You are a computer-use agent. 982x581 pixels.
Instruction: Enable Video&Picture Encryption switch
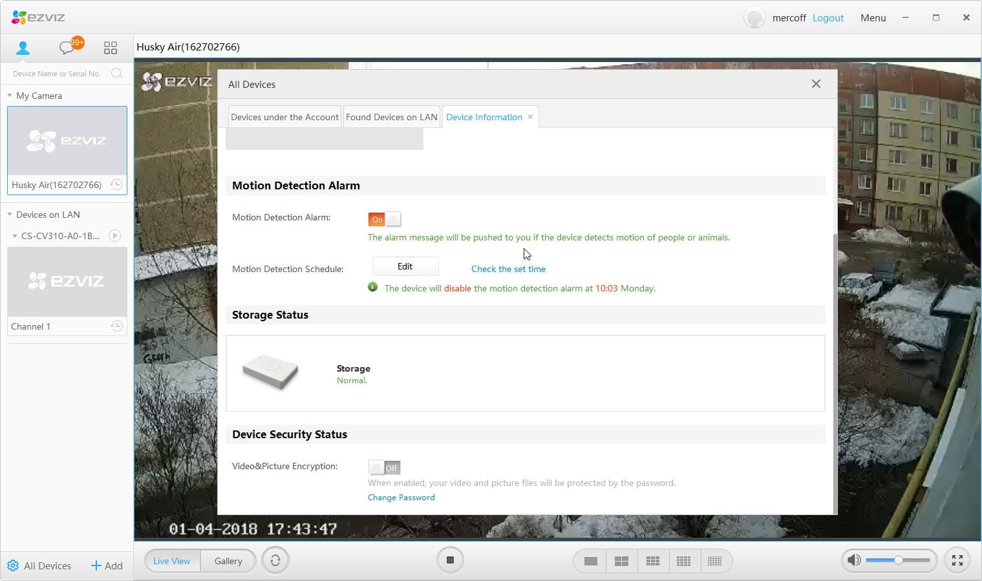tap(385, 467)
